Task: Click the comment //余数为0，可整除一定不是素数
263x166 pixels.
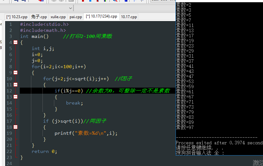Action: (x=128, y=90)
